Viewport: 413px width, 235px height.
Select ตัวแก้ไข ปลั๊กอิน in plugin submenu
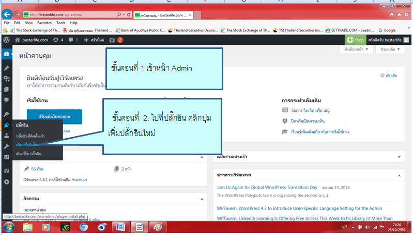tap(29, 154)
